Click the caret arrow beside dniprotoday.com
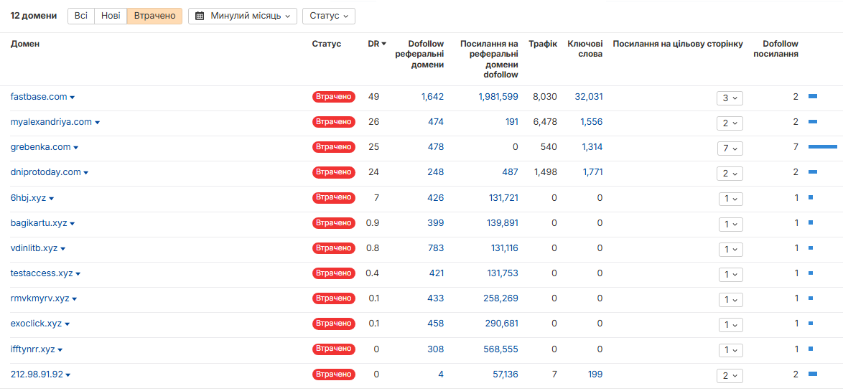 point(86,173)
